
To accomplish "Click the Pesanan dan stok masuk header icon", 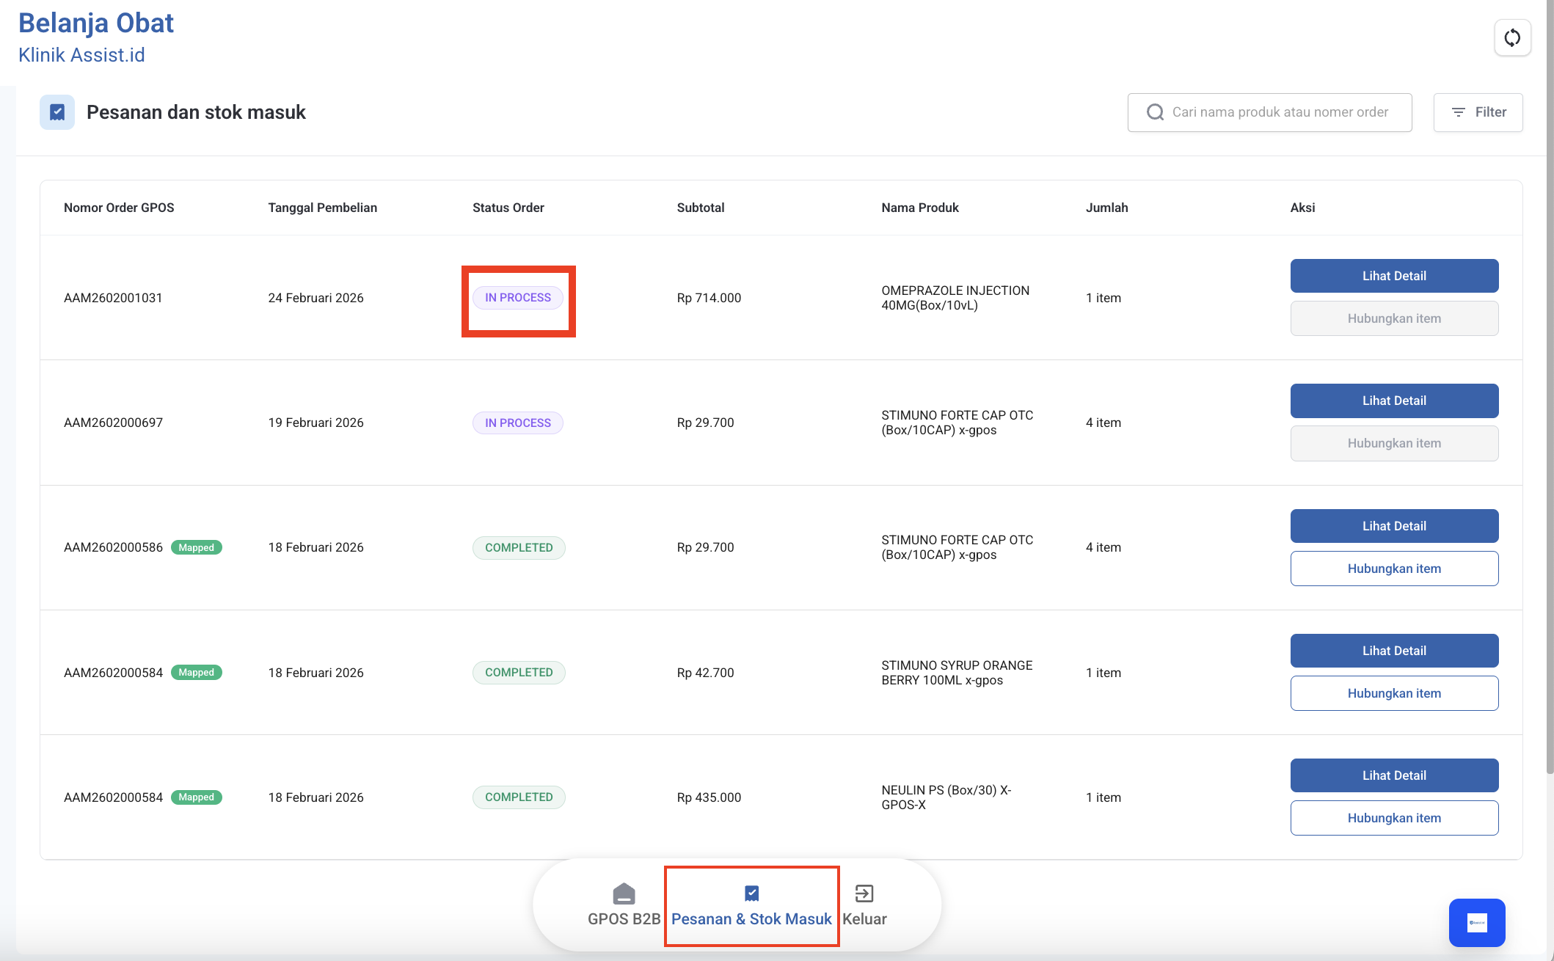I will tap(57, 112).
